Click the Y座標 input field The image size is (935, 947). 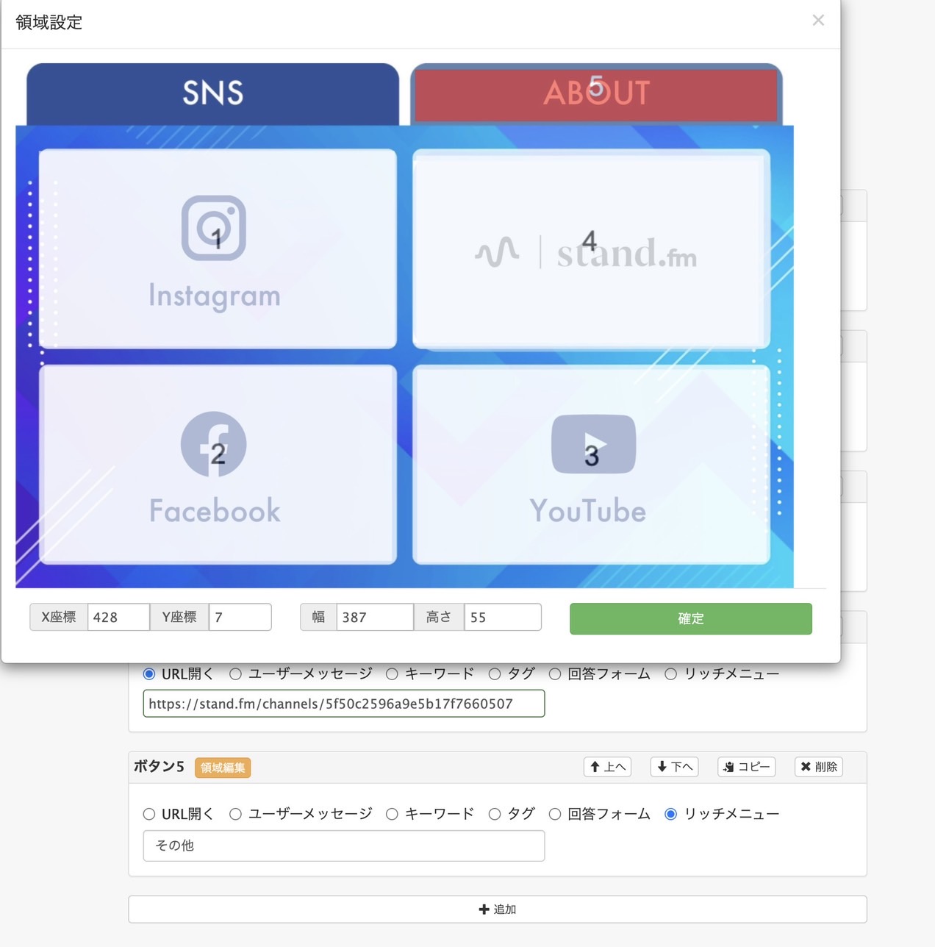(x=240, y=617)
